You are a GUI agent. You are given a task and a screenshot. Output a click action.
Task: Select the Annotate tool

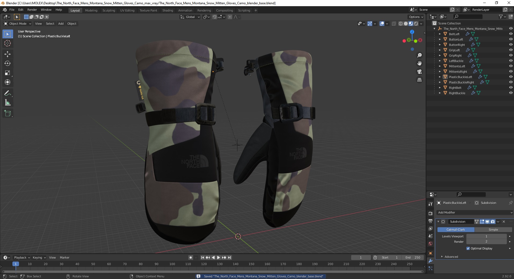(8, 93)
